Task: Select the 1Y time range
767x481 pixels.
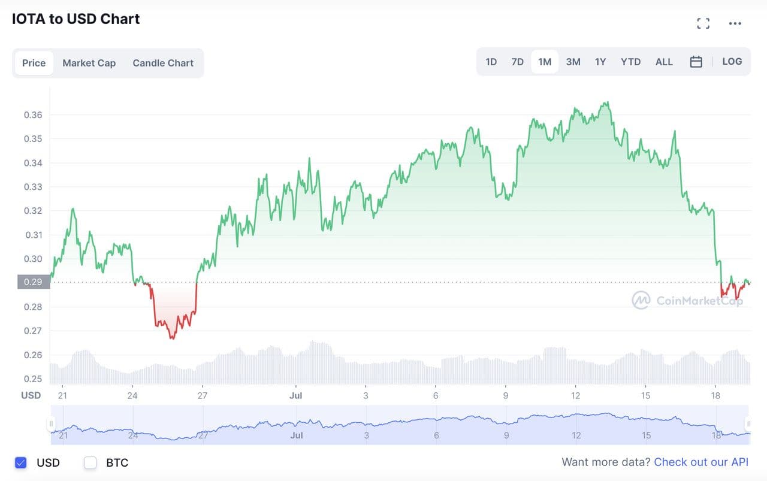Action: 600,62
